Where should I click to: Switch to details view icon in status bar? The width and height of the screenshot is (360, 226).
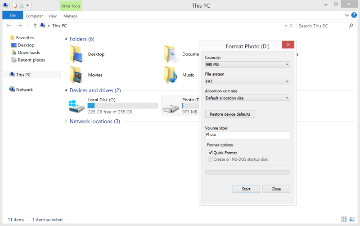[x=344, y=219]
